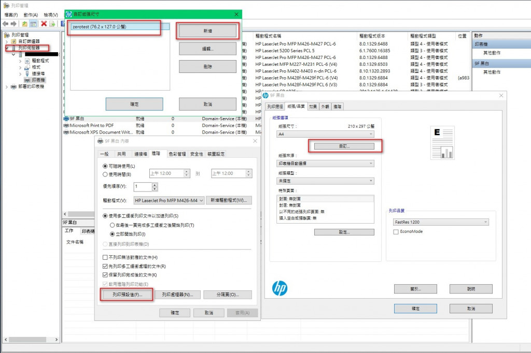Click 新增驅動程式(W)... button
This screenshot has height=353, width=531.
[229, 200]
